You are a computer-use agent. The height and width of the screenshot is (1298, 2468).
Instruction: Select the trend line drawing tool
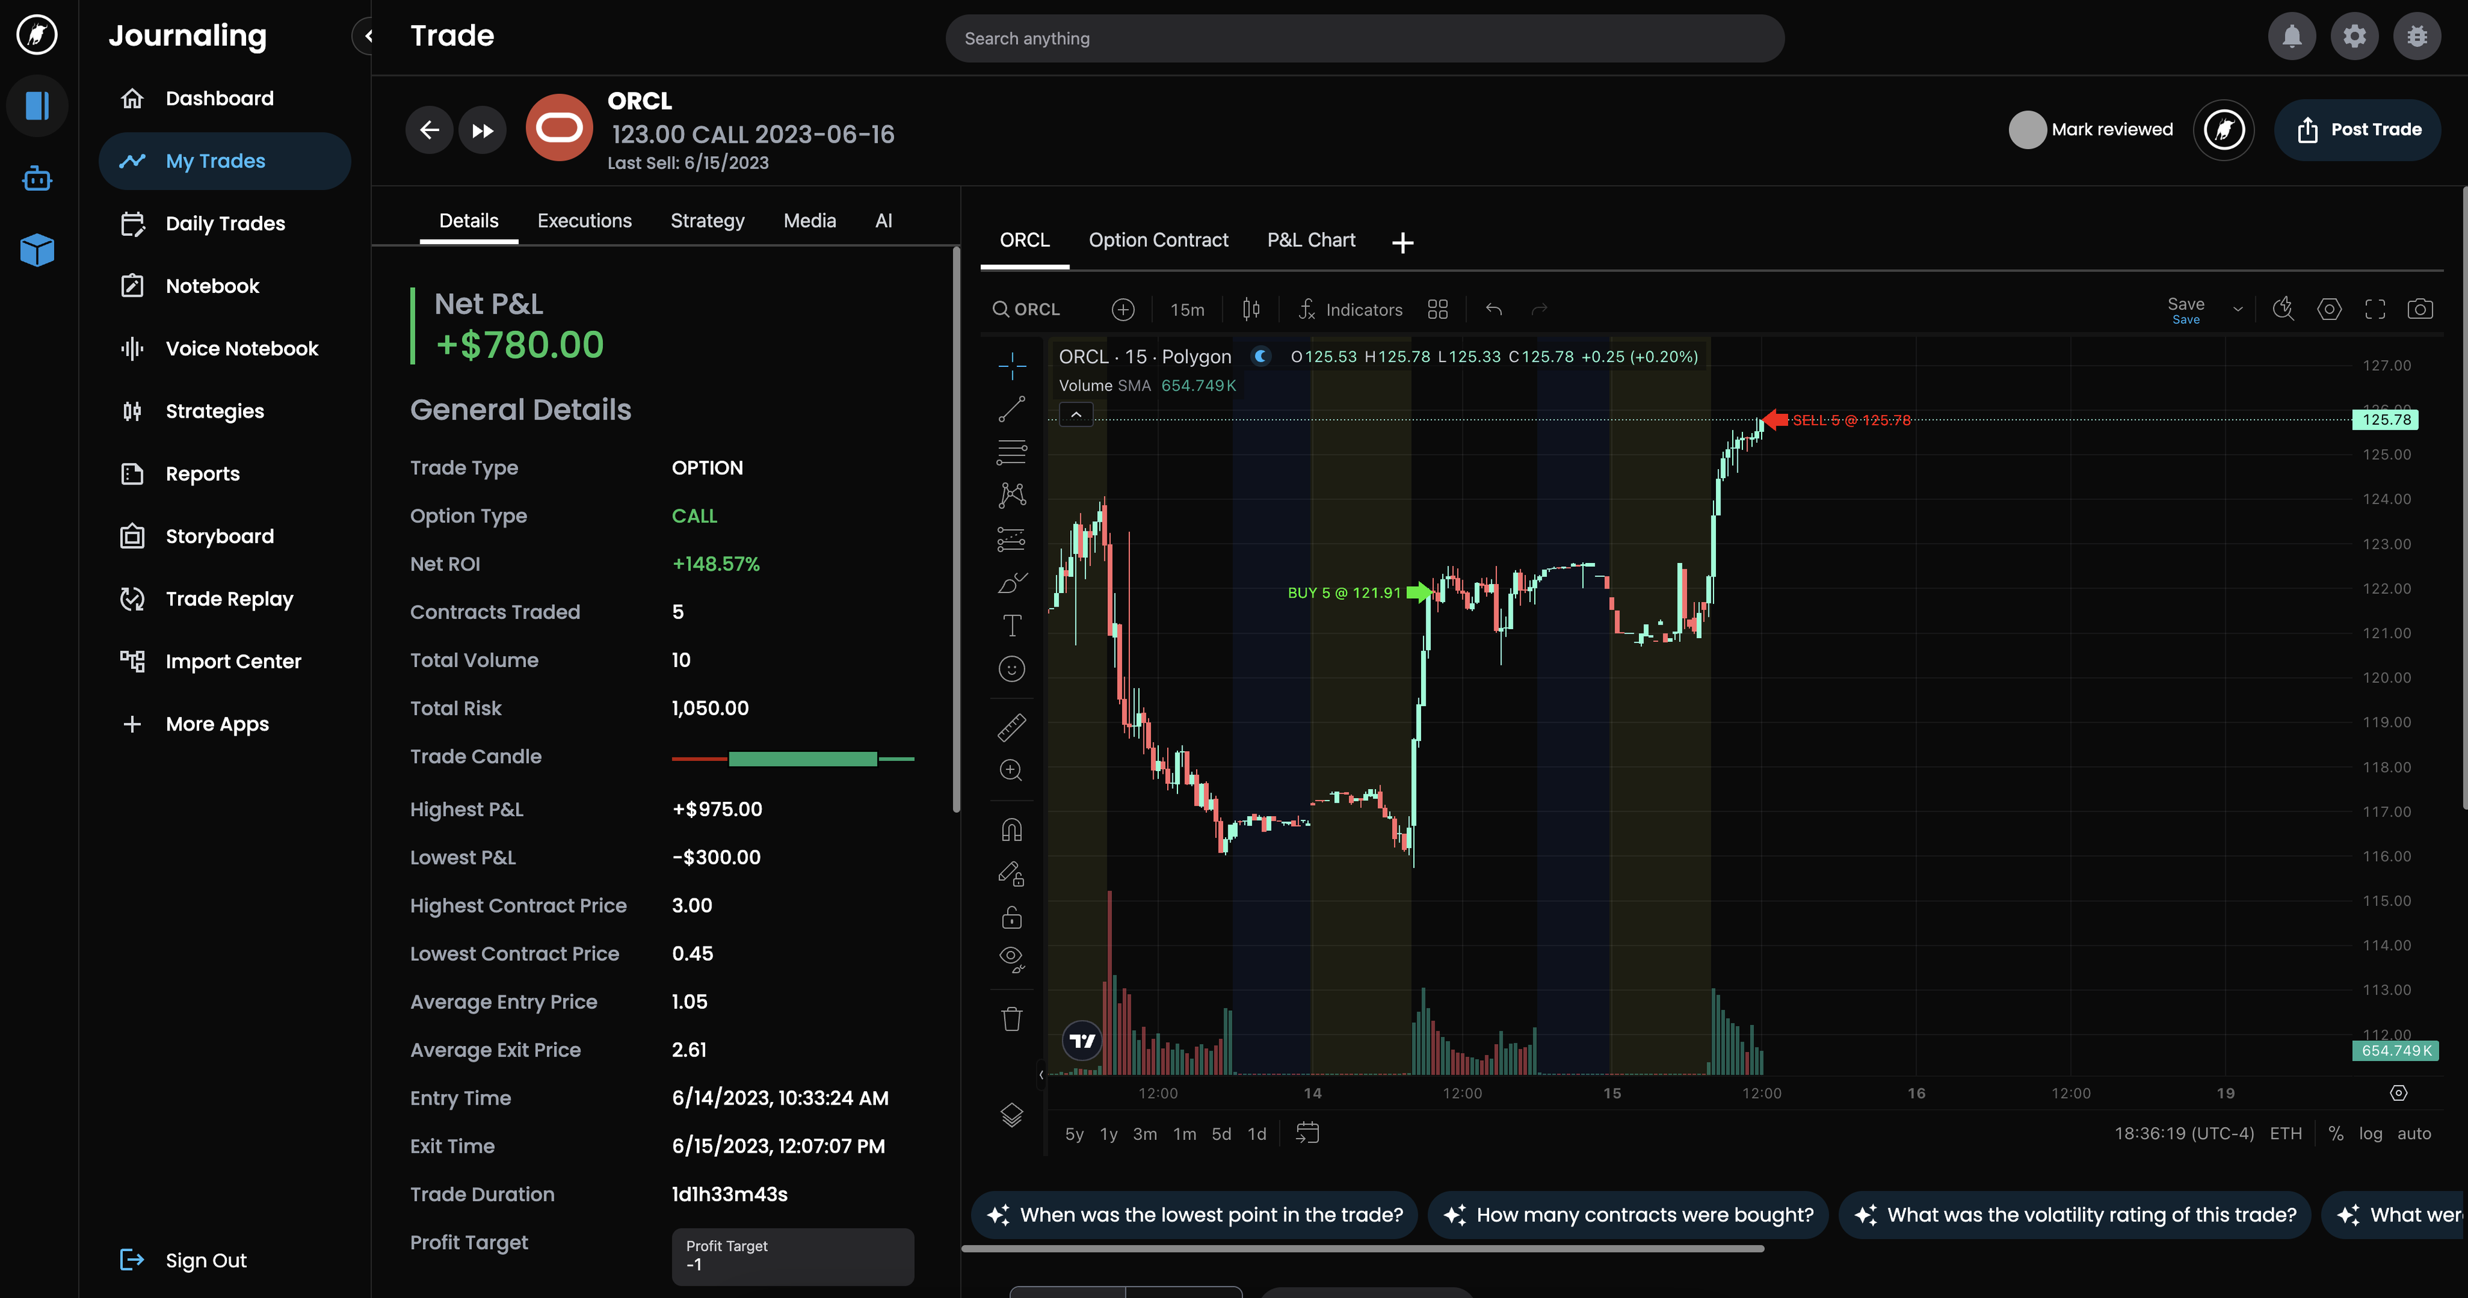tap(1012, 409)
